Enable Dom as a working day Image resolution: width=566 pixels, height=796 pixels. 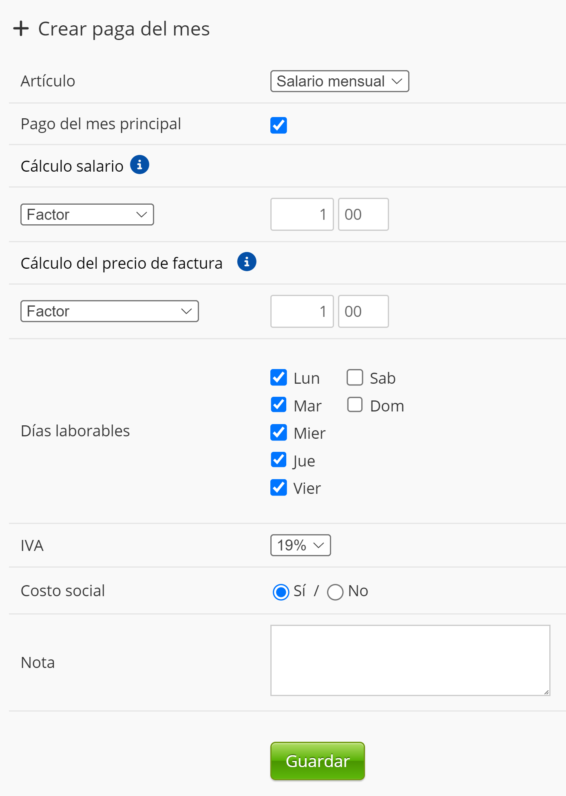pyautogui.click(x=355, y=405)
